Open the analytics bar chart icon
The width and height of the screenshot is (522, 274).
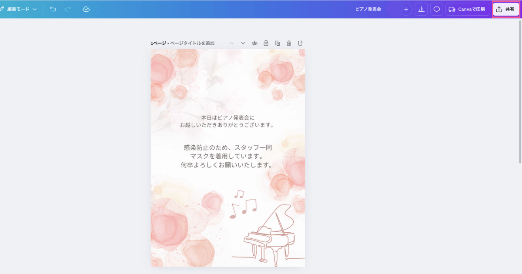pos(421,9)
